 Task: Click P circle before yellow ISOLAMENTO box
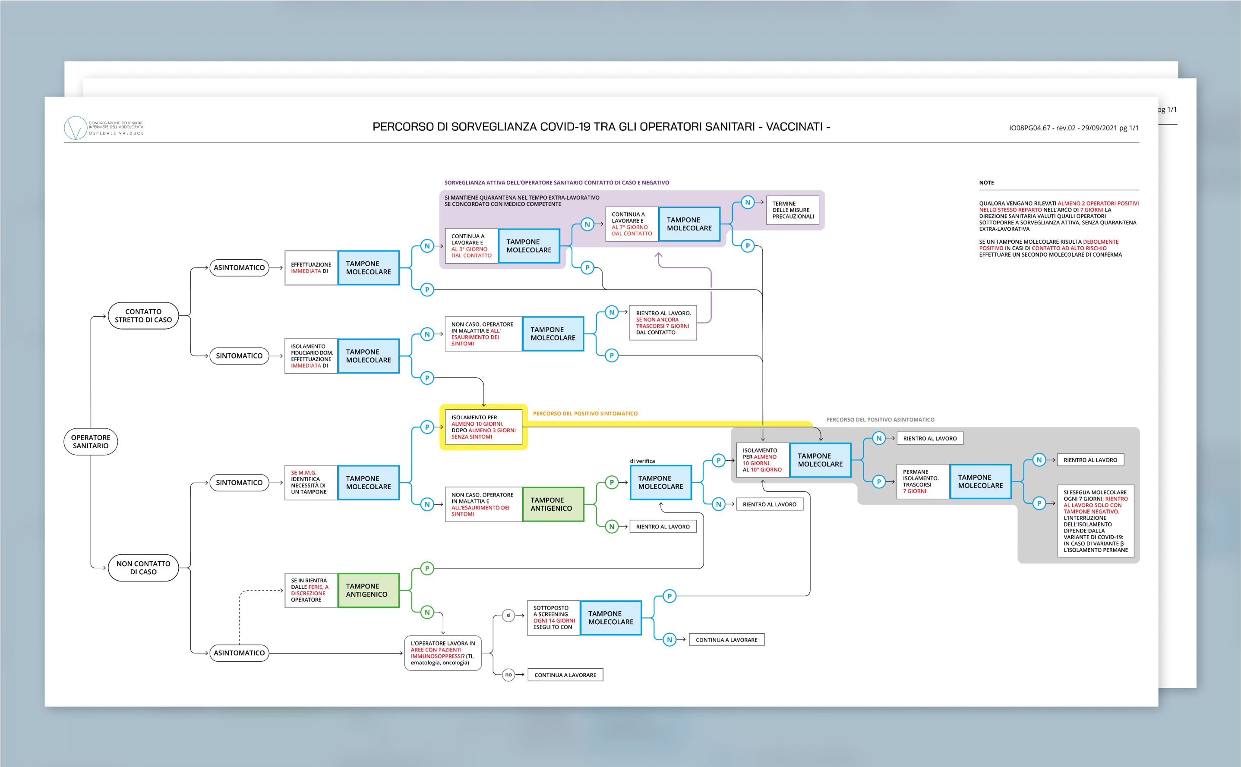click(x=427, y=427)
